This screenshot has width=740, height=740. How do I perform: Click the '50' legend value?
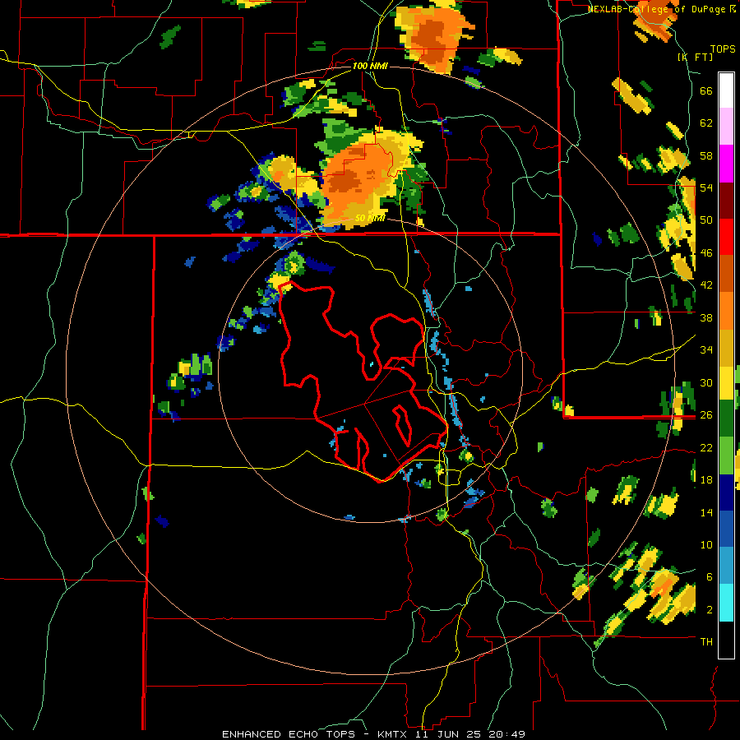pos(706,220)
